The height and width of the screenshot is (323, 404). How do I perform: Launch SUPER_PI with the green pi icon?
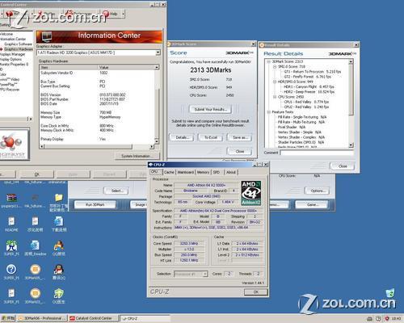tap(11, 245)
